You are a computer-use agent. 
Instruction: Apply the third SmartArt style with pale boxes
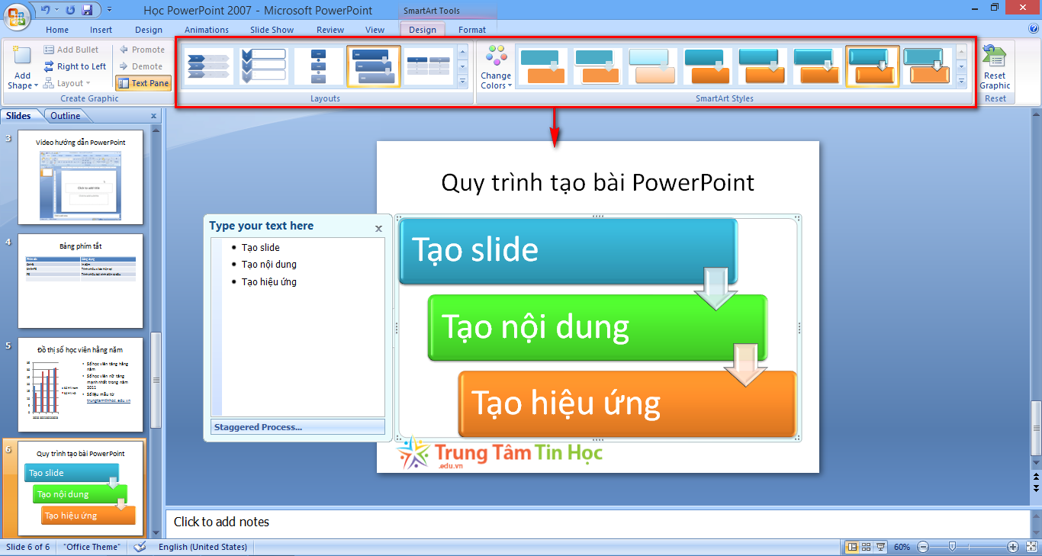click(x=652, y=66)
